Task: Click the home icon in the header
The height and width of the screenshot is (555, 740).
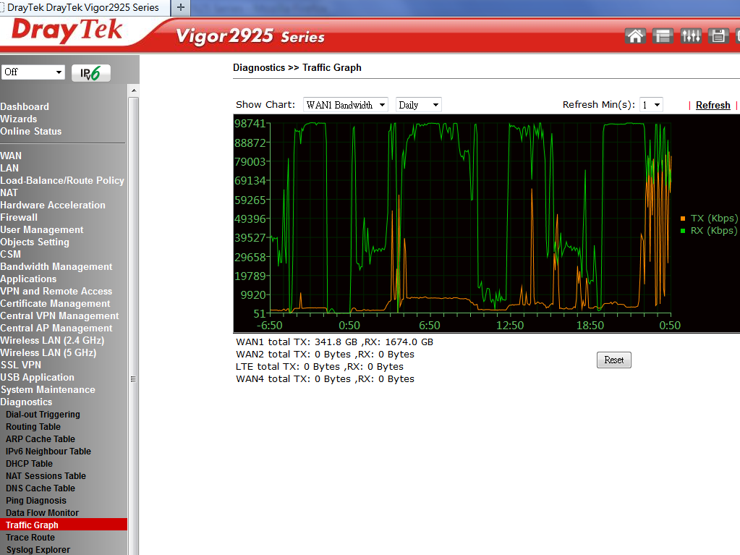Action: (x=635, y=36)
